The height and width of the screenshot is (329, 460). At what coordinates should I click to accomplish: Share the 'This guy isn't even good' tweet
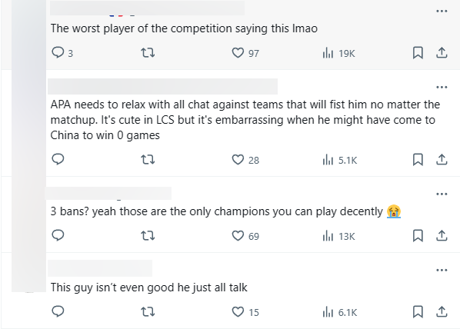click(442, 312)
